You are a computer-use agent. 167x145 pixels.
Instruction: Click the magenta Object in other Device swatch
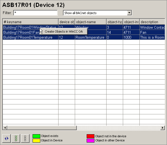click(91, 140)
